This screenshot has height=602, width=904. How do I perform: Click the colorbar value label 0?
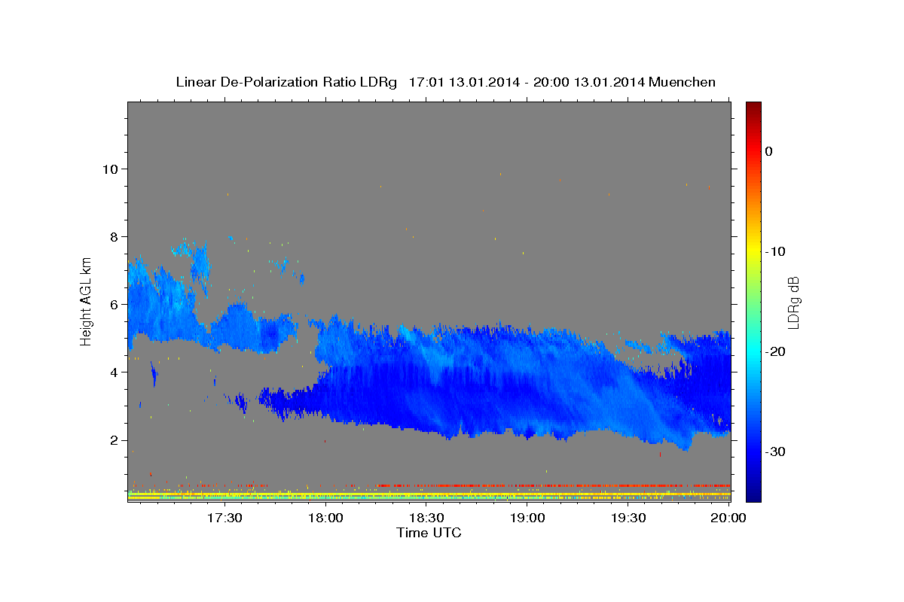(x=768, y=151)
